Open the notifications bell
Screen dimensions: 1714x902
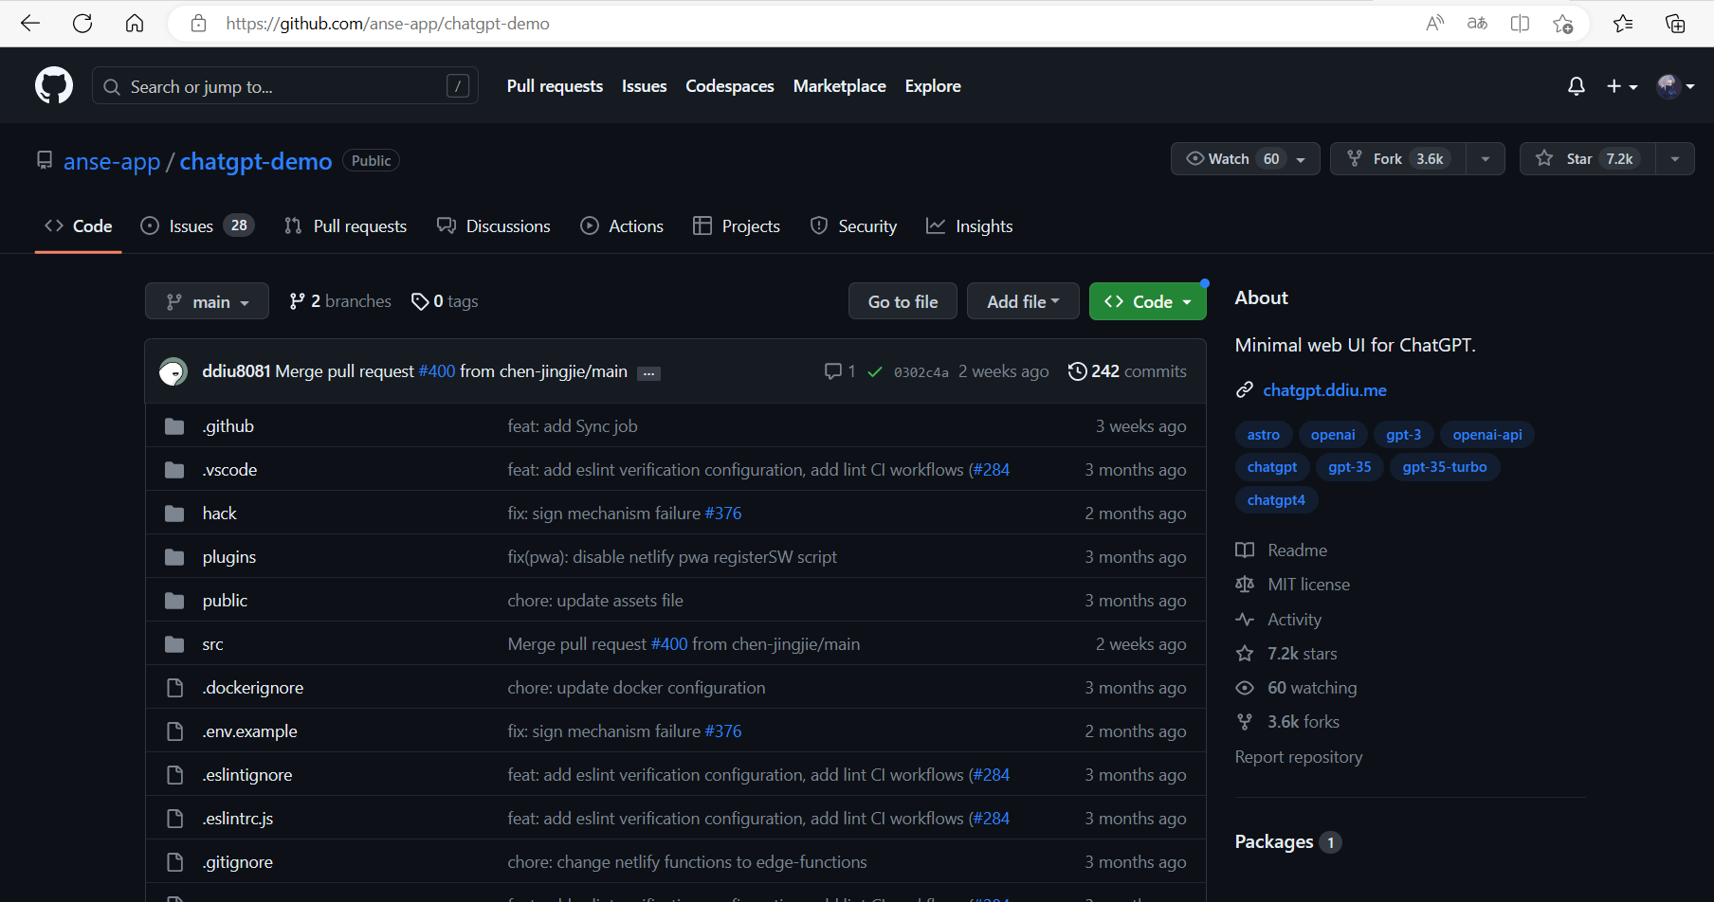click(1576, 86)
